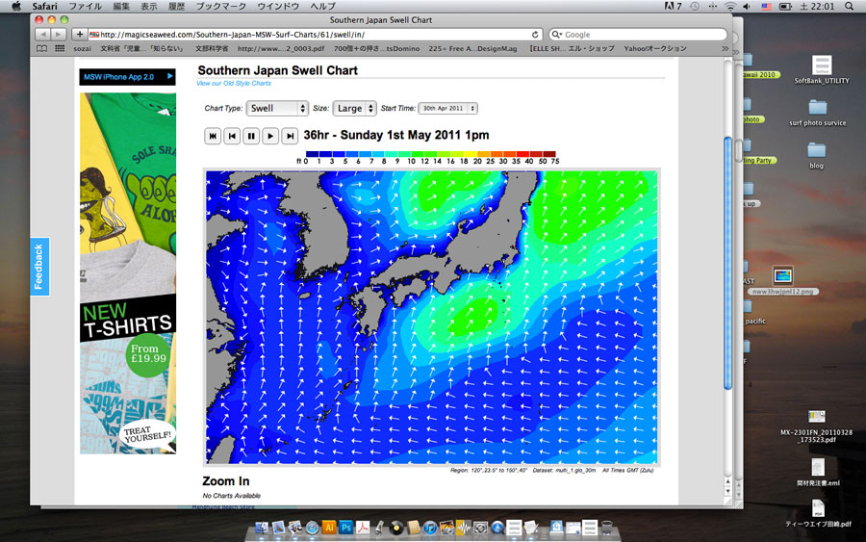Screen dimensions: 866x542
Task: Select the 関材発注書.eml desktop file
Action: pos(818,473)
